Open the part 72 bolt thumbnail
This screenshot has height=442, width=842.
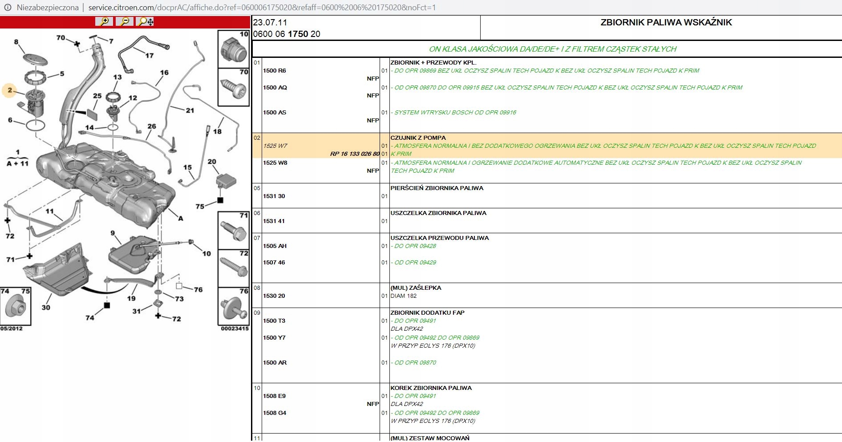(234, 268)
